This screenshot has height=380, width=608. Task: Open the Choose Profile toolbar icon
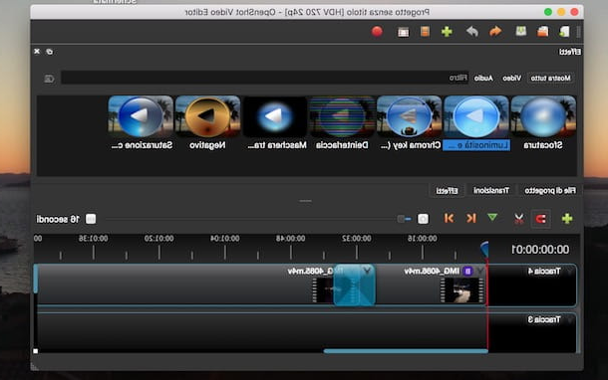(404, 32)
